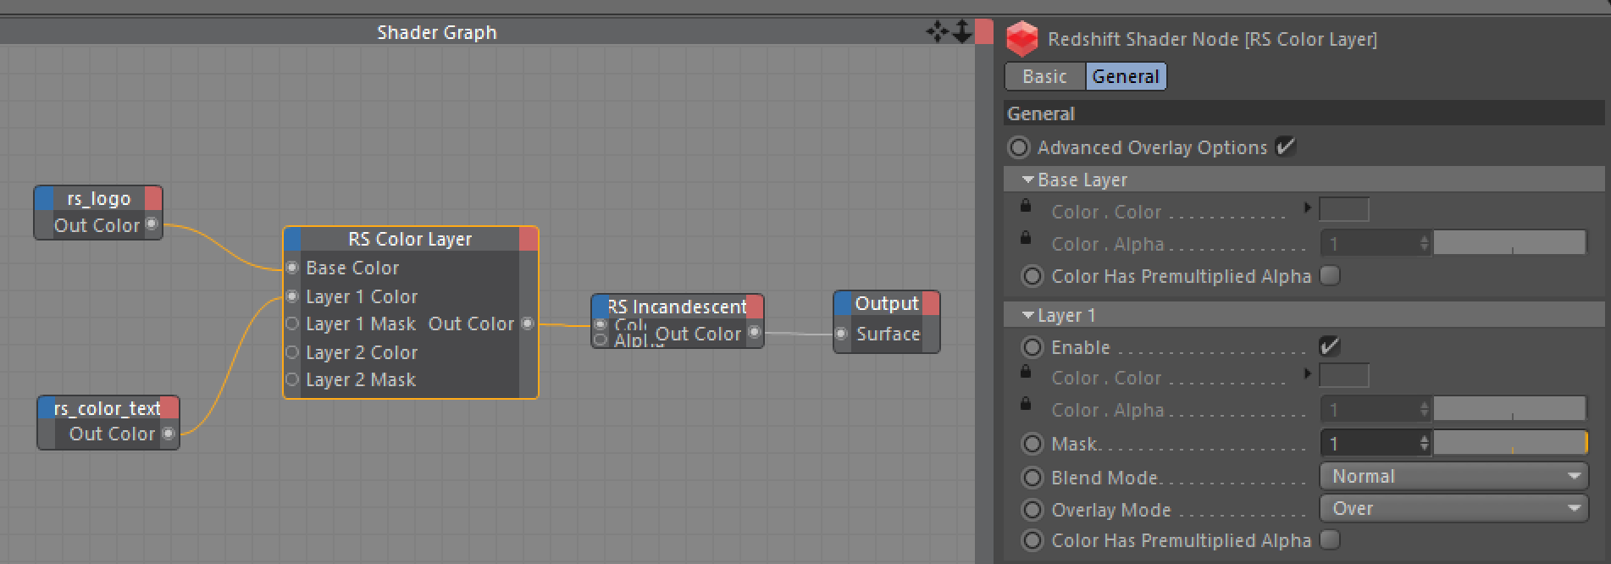The height and width of the screenshot is (564, 1611).
Task: Collapse the Base Layer section
Action: pos(1028,180)
